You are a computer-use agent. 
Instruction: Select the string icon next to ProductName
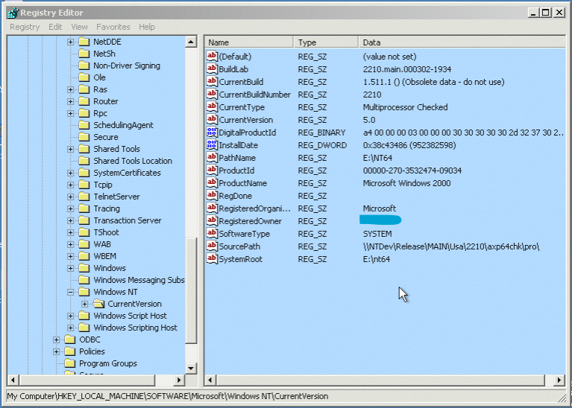212,183
